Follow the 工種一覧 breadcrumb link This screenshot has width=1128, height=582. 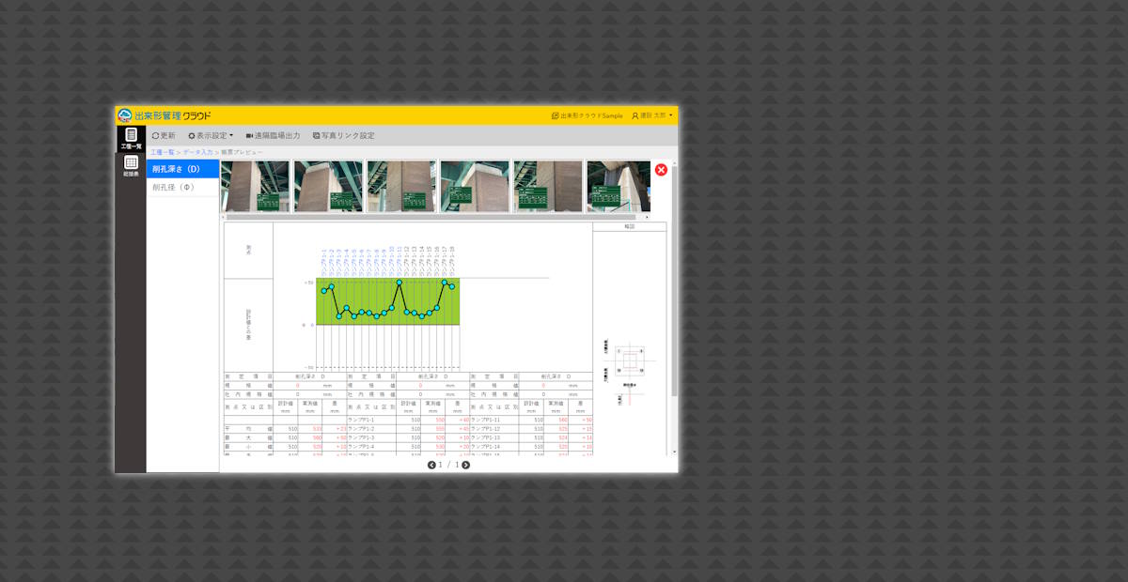(x=162, y=151)
